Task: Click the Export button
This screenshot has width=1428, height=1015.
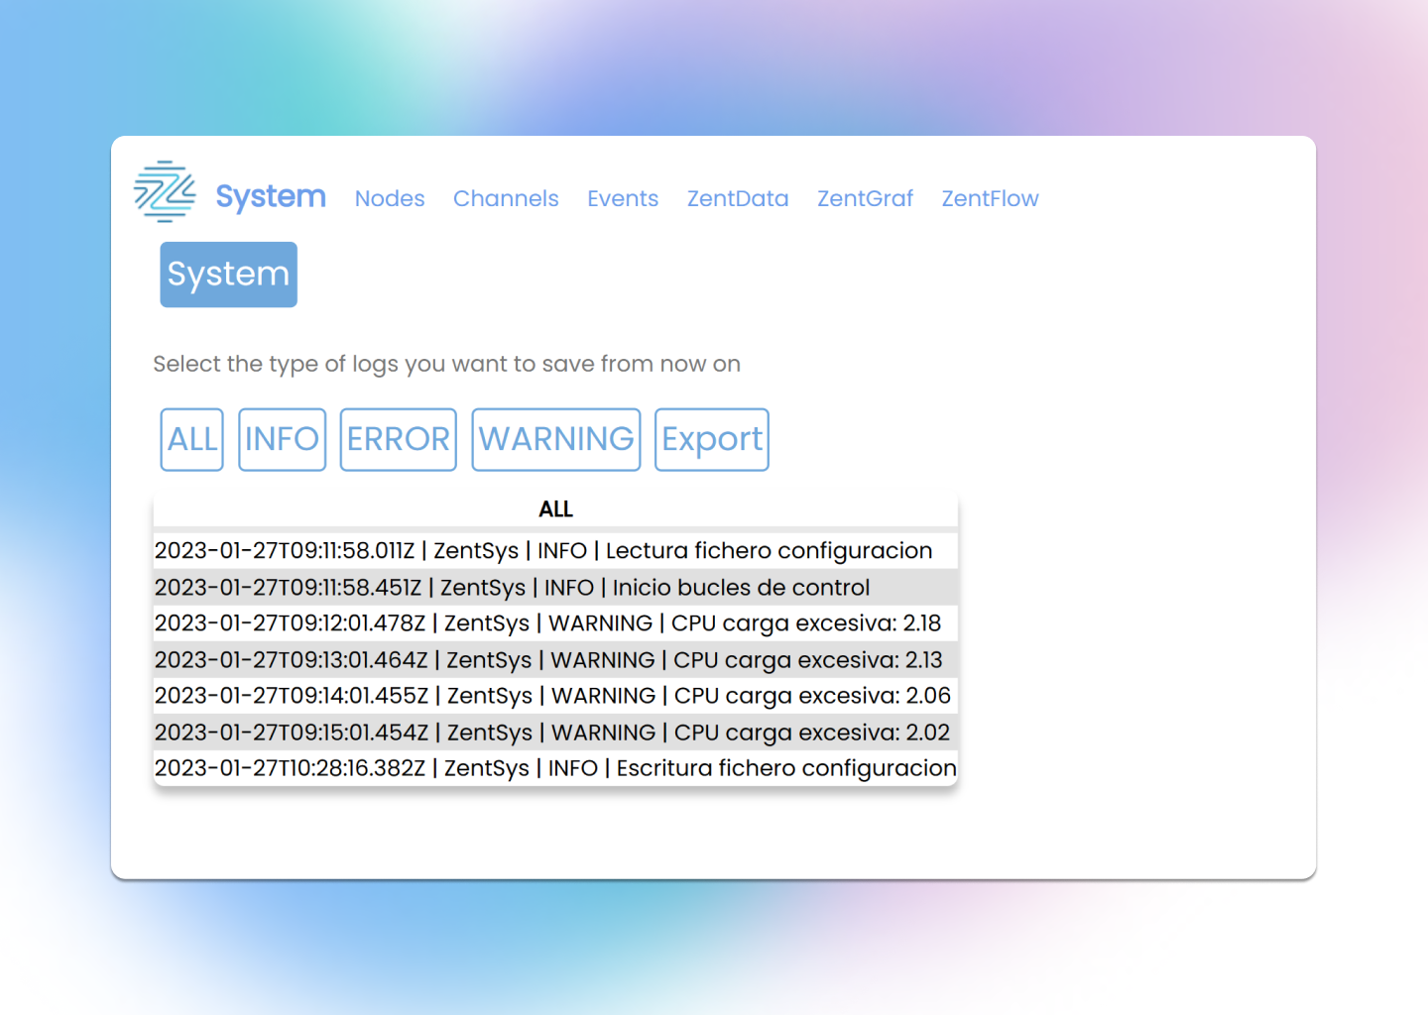Action: click(712, 439)
